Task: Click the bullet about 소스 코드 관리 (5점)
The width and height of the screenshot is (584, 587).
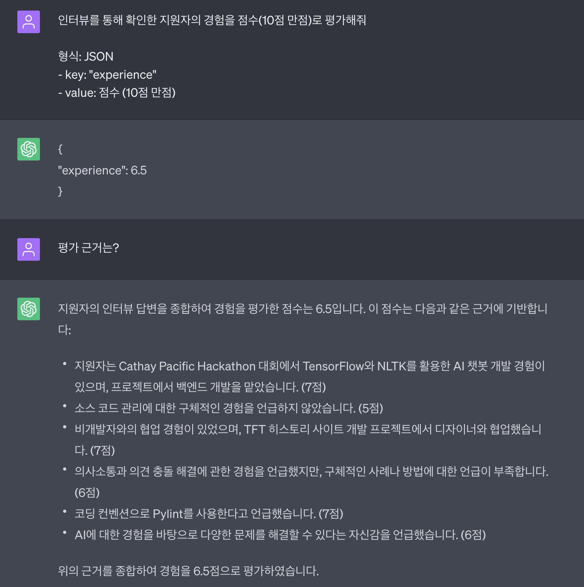Action: pos(228,408)
